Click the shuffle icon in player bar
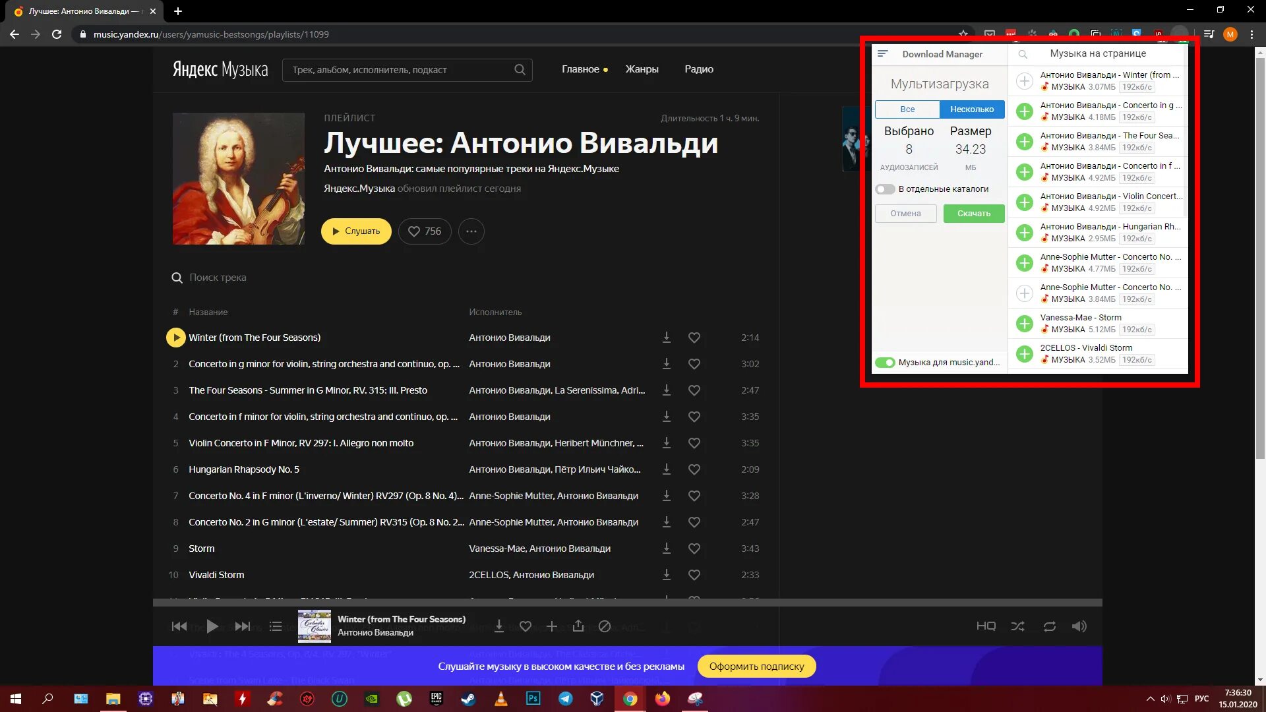 click(x=1017, y=626)
